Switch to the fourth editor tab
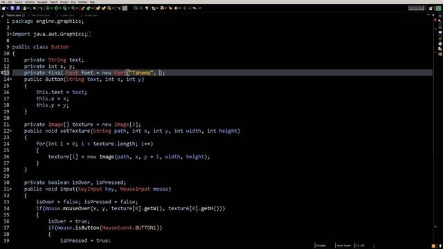443x249 pixels. [91, 15]
